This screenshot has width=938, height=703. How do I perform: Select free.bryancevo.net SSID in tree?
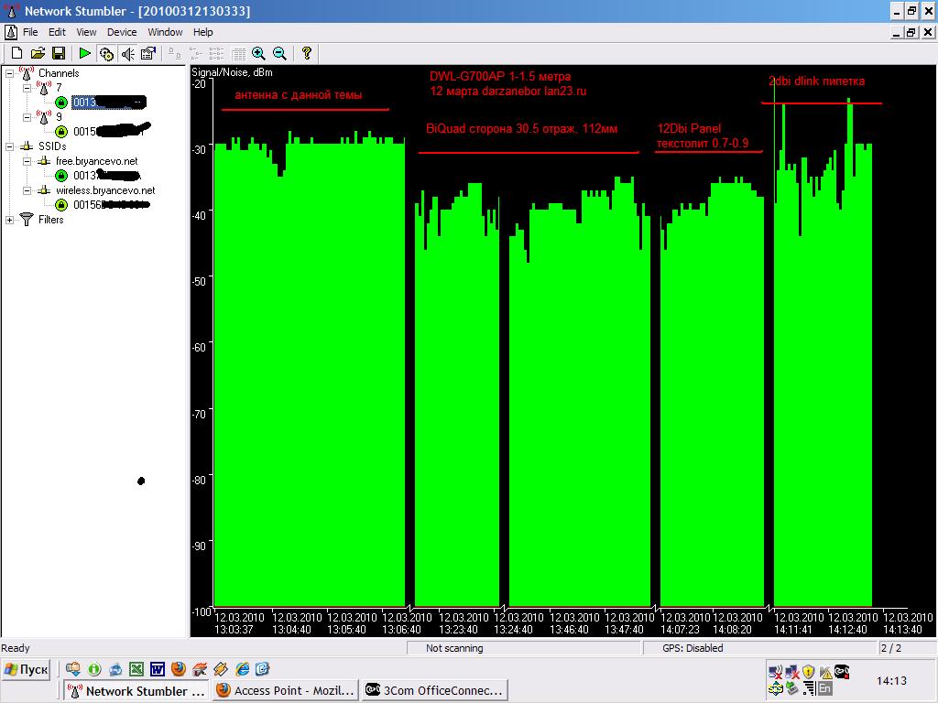coord(96,161)
